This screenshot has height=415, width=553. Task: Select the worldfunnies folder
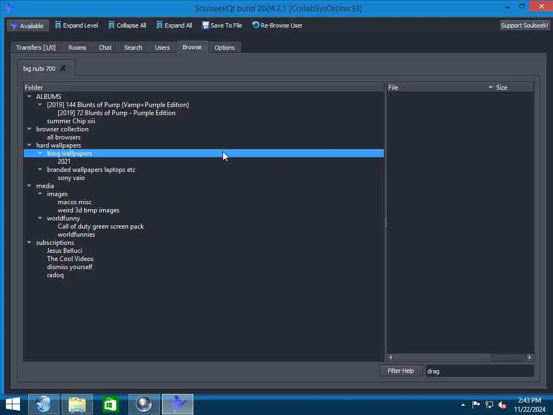click(x=76, y=235)
